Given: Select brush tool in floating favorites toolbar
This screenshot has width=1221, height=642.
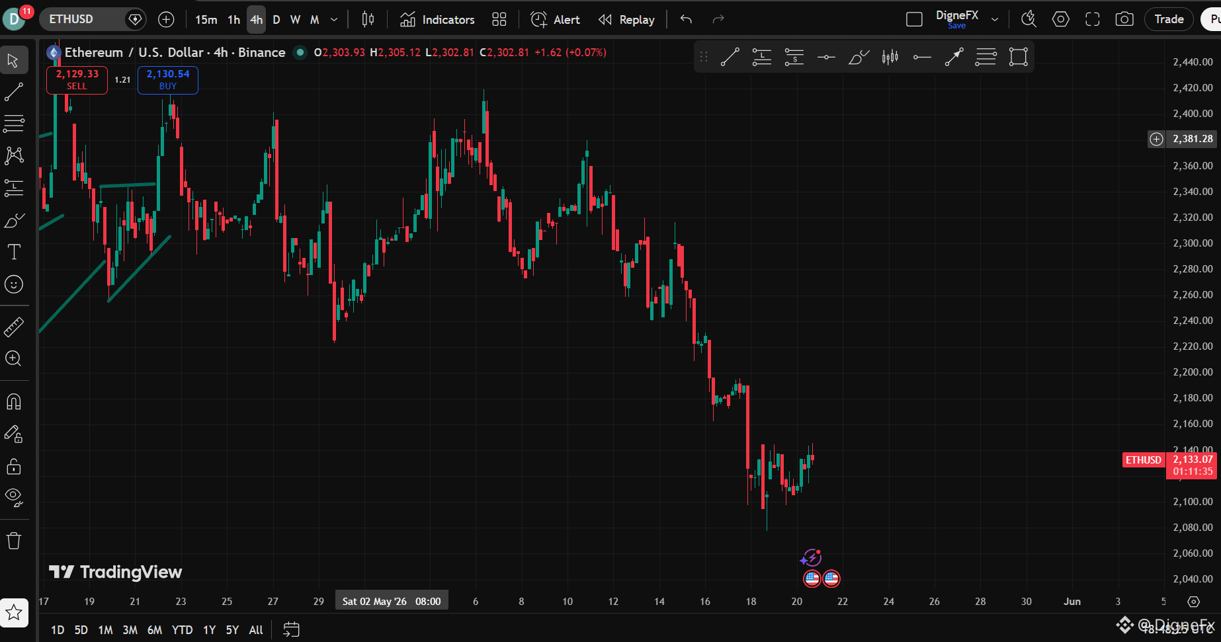Looking at the screenshot, I should point(858,58).
